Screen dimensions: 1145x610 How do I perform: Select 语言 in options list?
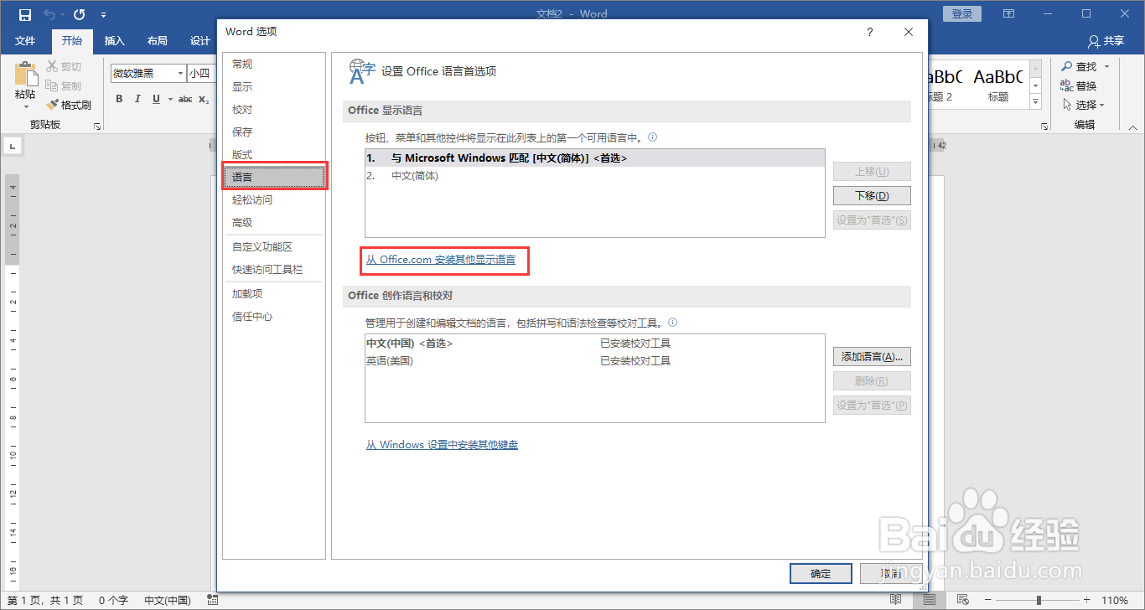coord(273,178)
